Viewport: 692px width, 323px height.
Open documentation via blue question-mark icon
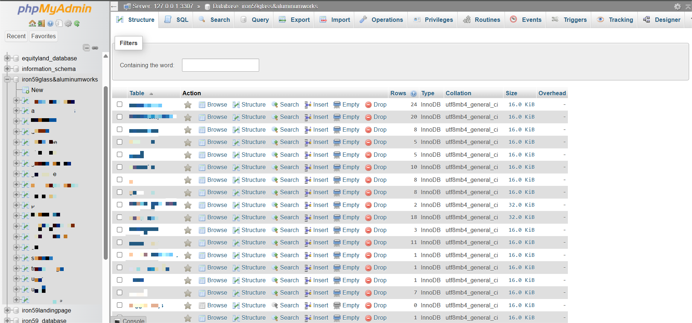(x=50, y=23)
